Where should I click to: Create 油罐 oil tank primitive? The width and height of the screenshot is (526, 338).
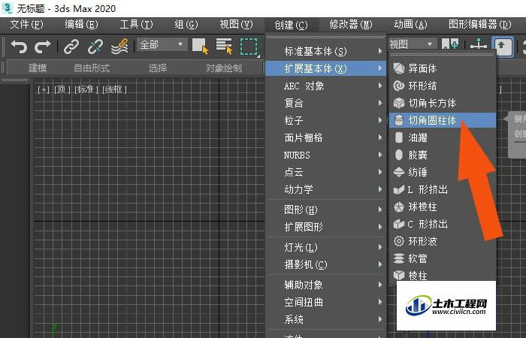pos(443,137)
